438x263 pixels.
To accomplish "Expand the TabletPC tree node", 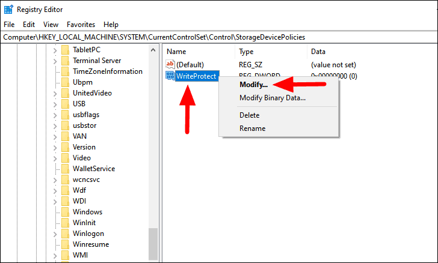I will coord(55,50).
